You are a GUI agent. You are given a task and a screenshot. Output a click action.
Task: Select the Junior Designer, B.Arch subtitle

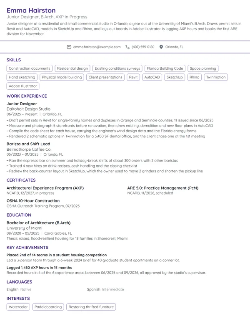47,17
